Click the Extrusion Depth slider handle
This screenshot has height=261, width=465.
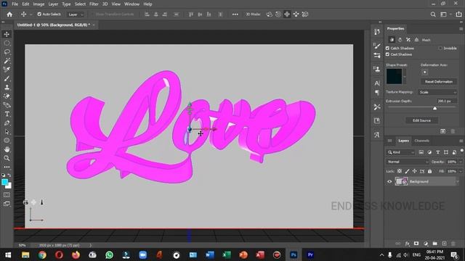tap(434, 108)
